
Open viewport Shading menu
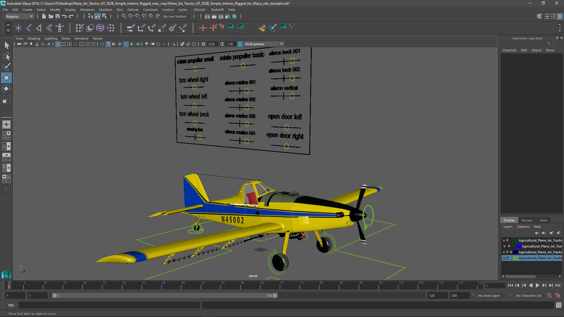point(34,38)
